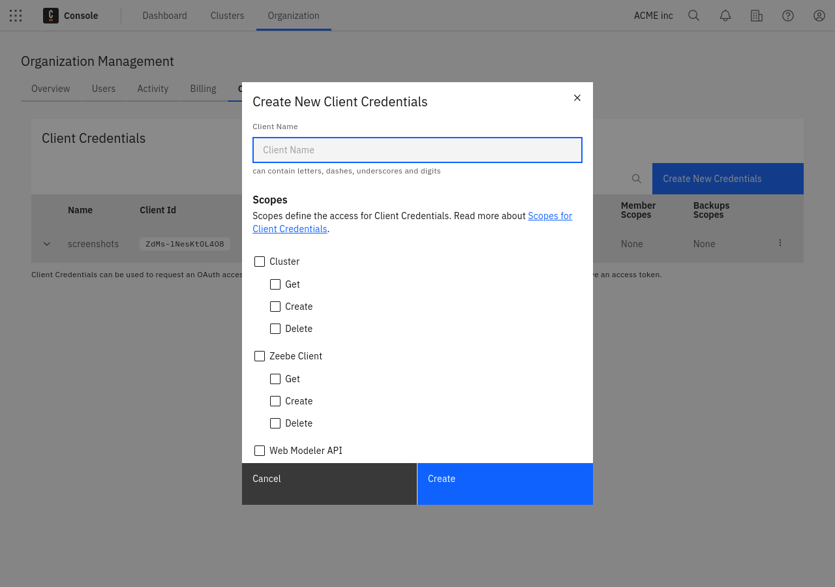This screenshot has width=835, height=587.
Task: Focus the Client Name input field
Action: pyautogui.click(x=417, y=150)
